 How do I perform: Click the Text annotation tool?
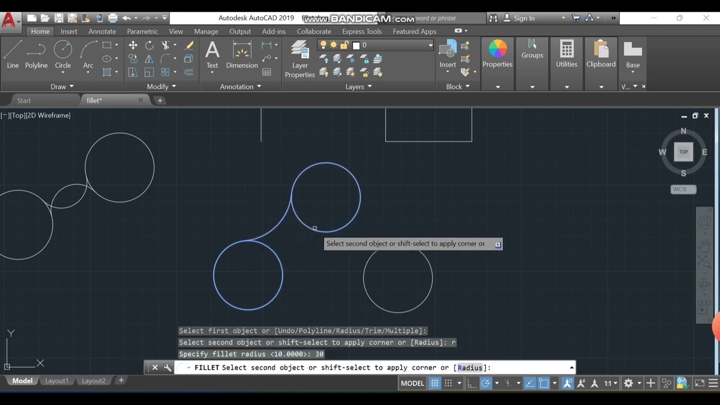point(212,55)
